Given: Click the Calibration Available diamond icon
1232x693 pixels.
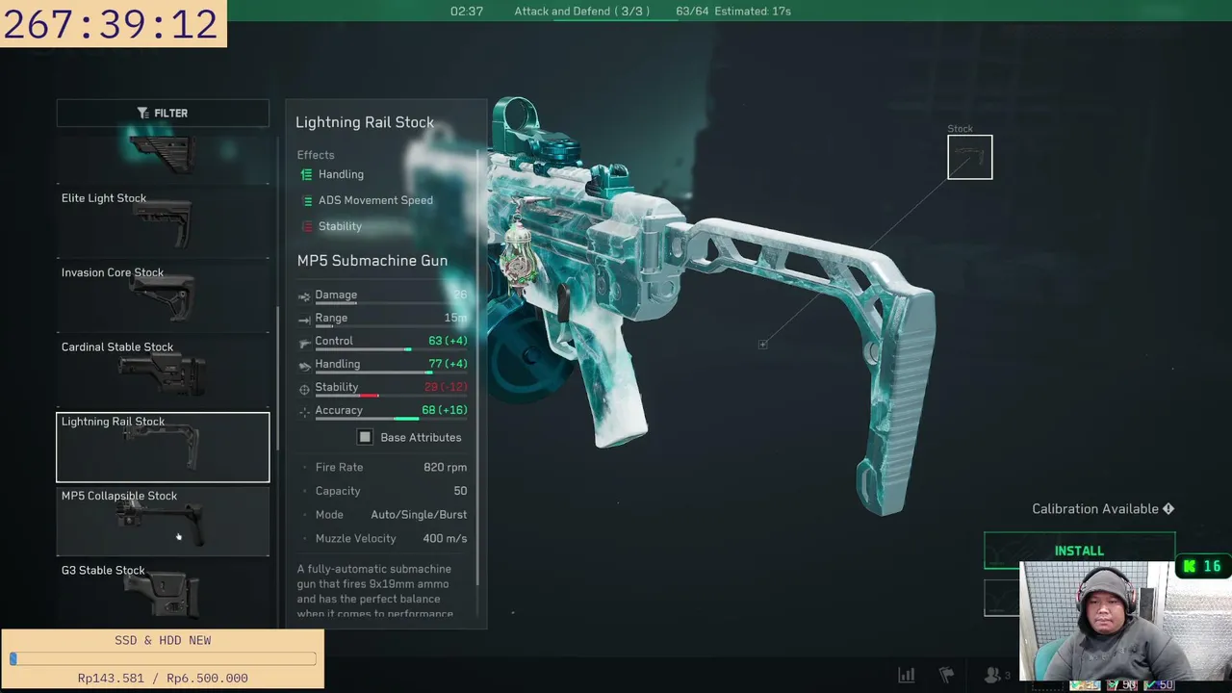Looking at the screenshot, I should coord(1168,509).
